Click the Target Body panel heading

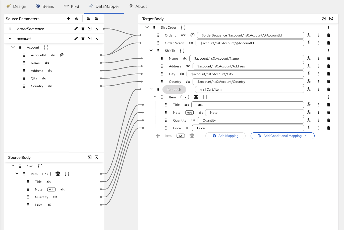tap(153, 19)
